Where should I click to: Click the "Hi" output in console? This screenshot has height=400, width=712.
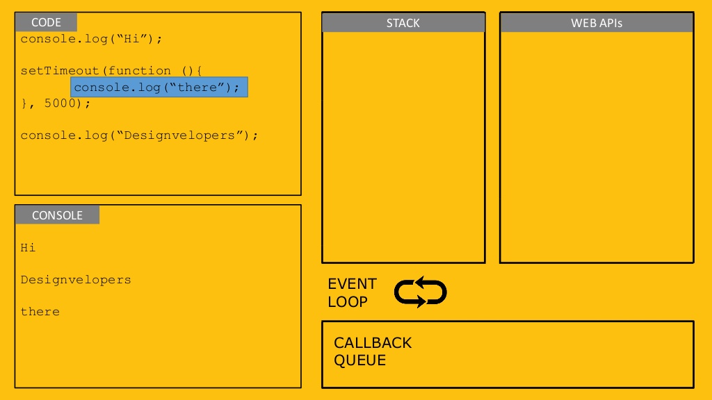28,248
